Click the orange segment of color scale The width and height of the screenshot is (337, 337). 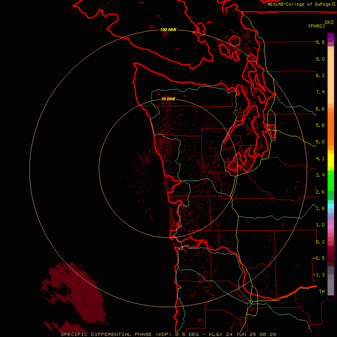331,129
